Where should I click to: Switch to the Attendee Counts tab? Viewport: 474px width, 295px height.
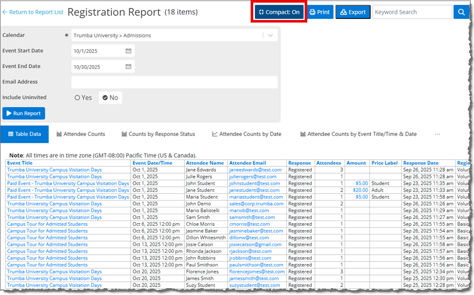pos(81,134)
